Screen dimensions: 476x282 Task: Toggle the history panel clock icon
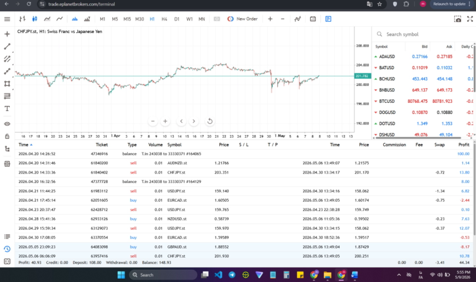(7, 249)
